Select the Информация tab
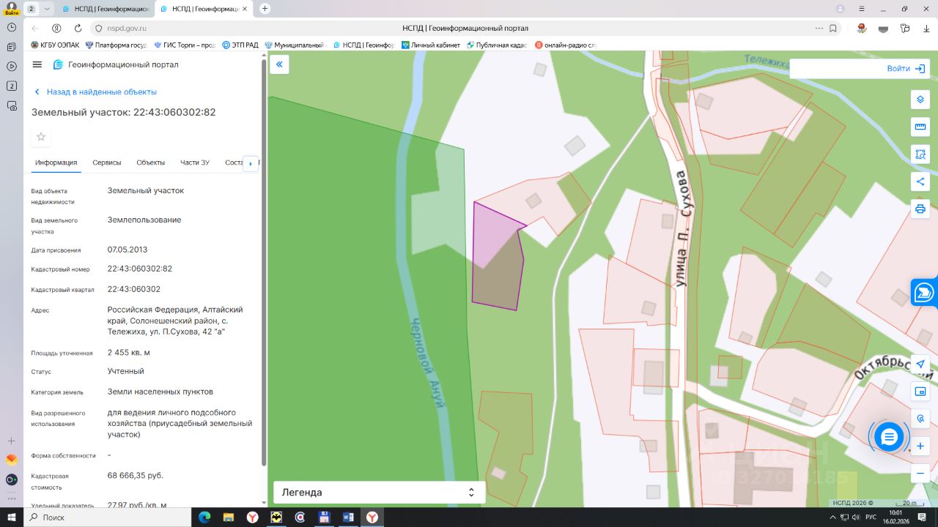The image size is (938, 527). (x=56, y=162)
